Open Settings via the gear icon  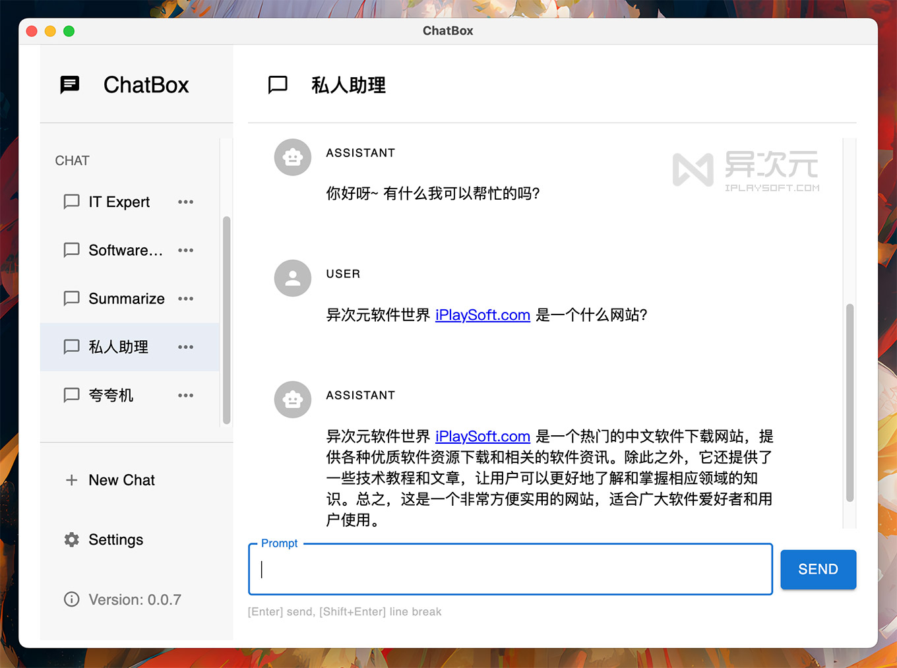71,539
